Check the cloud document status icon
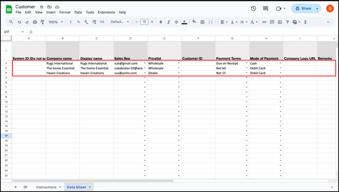The image size is (339, 192). 57,7
